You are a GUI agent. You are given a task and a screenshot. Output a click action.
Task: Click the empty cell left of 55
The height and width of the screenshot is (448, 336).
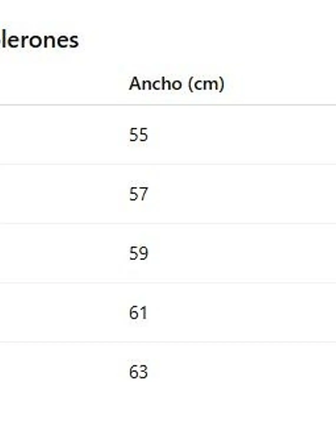[59, 135]
